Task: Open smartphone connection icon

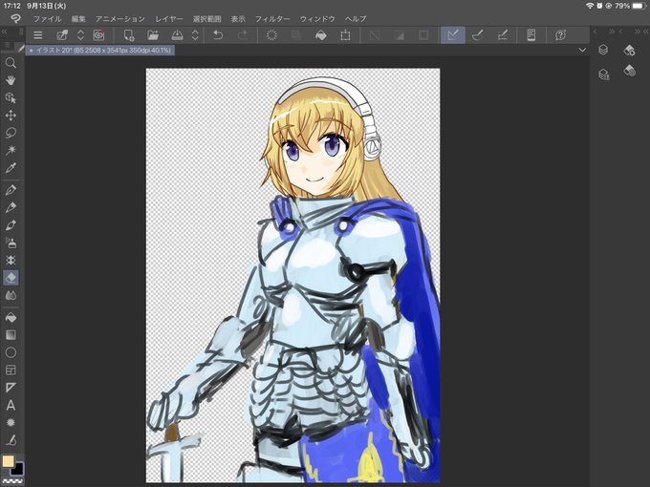Action: tap(531, 35)
